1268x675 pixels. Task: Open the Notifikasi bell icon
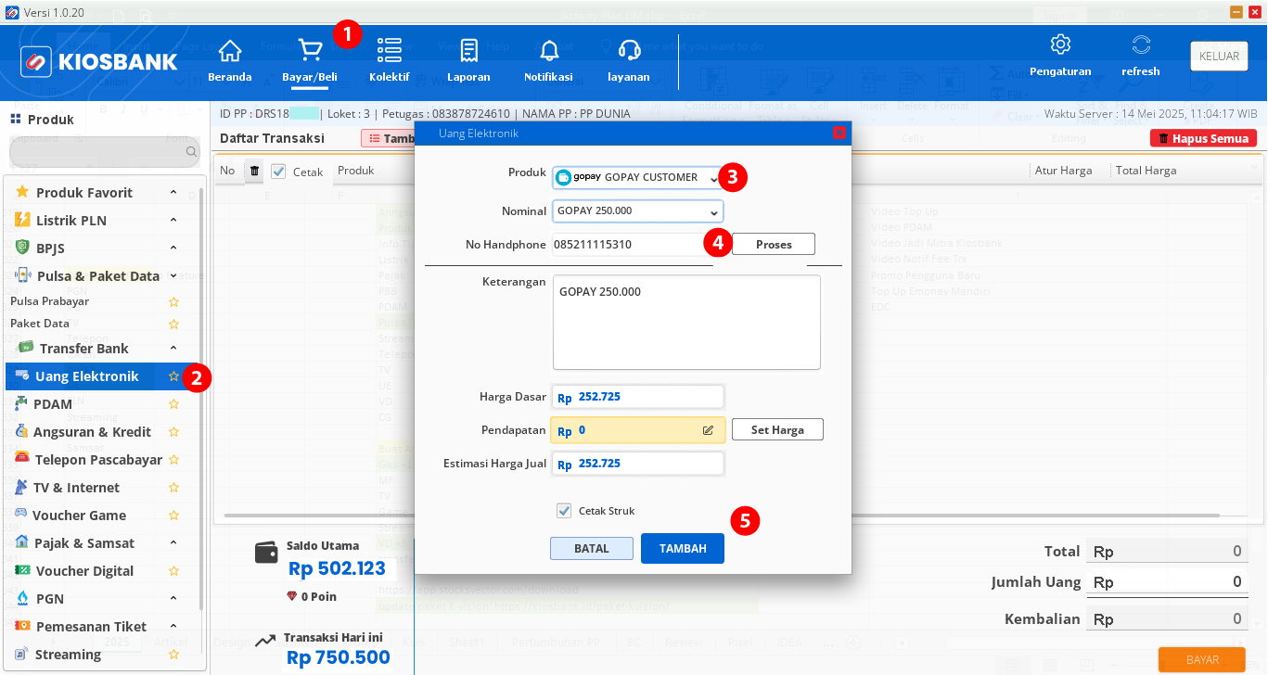coord(548,50)
